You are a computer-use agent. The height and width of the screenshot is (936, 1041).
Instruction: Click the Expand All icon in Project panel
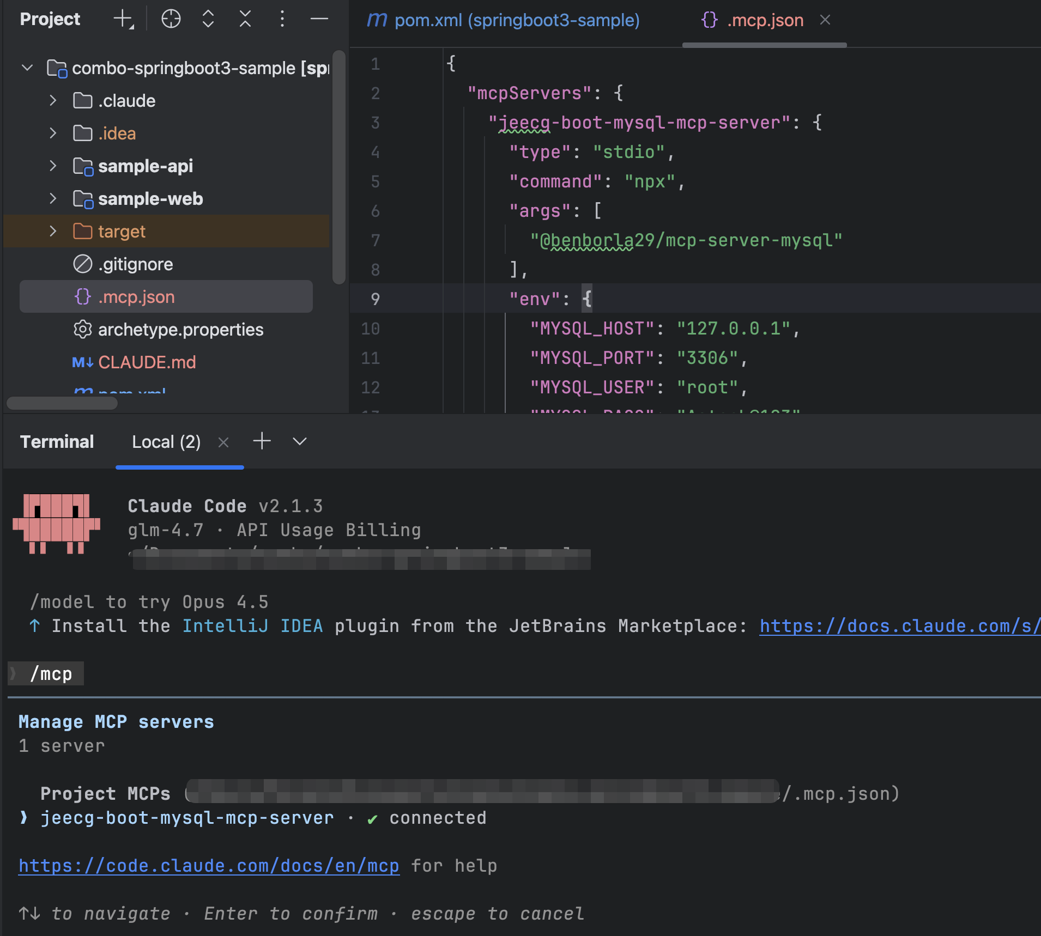[x=208, y=19]
